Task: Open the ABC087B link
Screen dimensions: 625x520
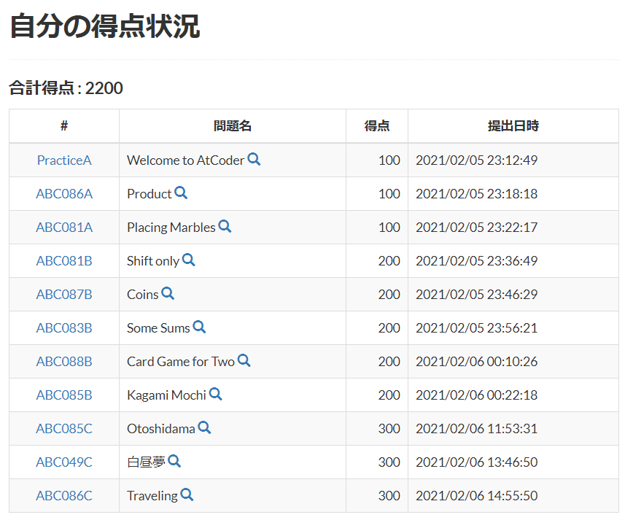Action: click(x=64, y=295)
